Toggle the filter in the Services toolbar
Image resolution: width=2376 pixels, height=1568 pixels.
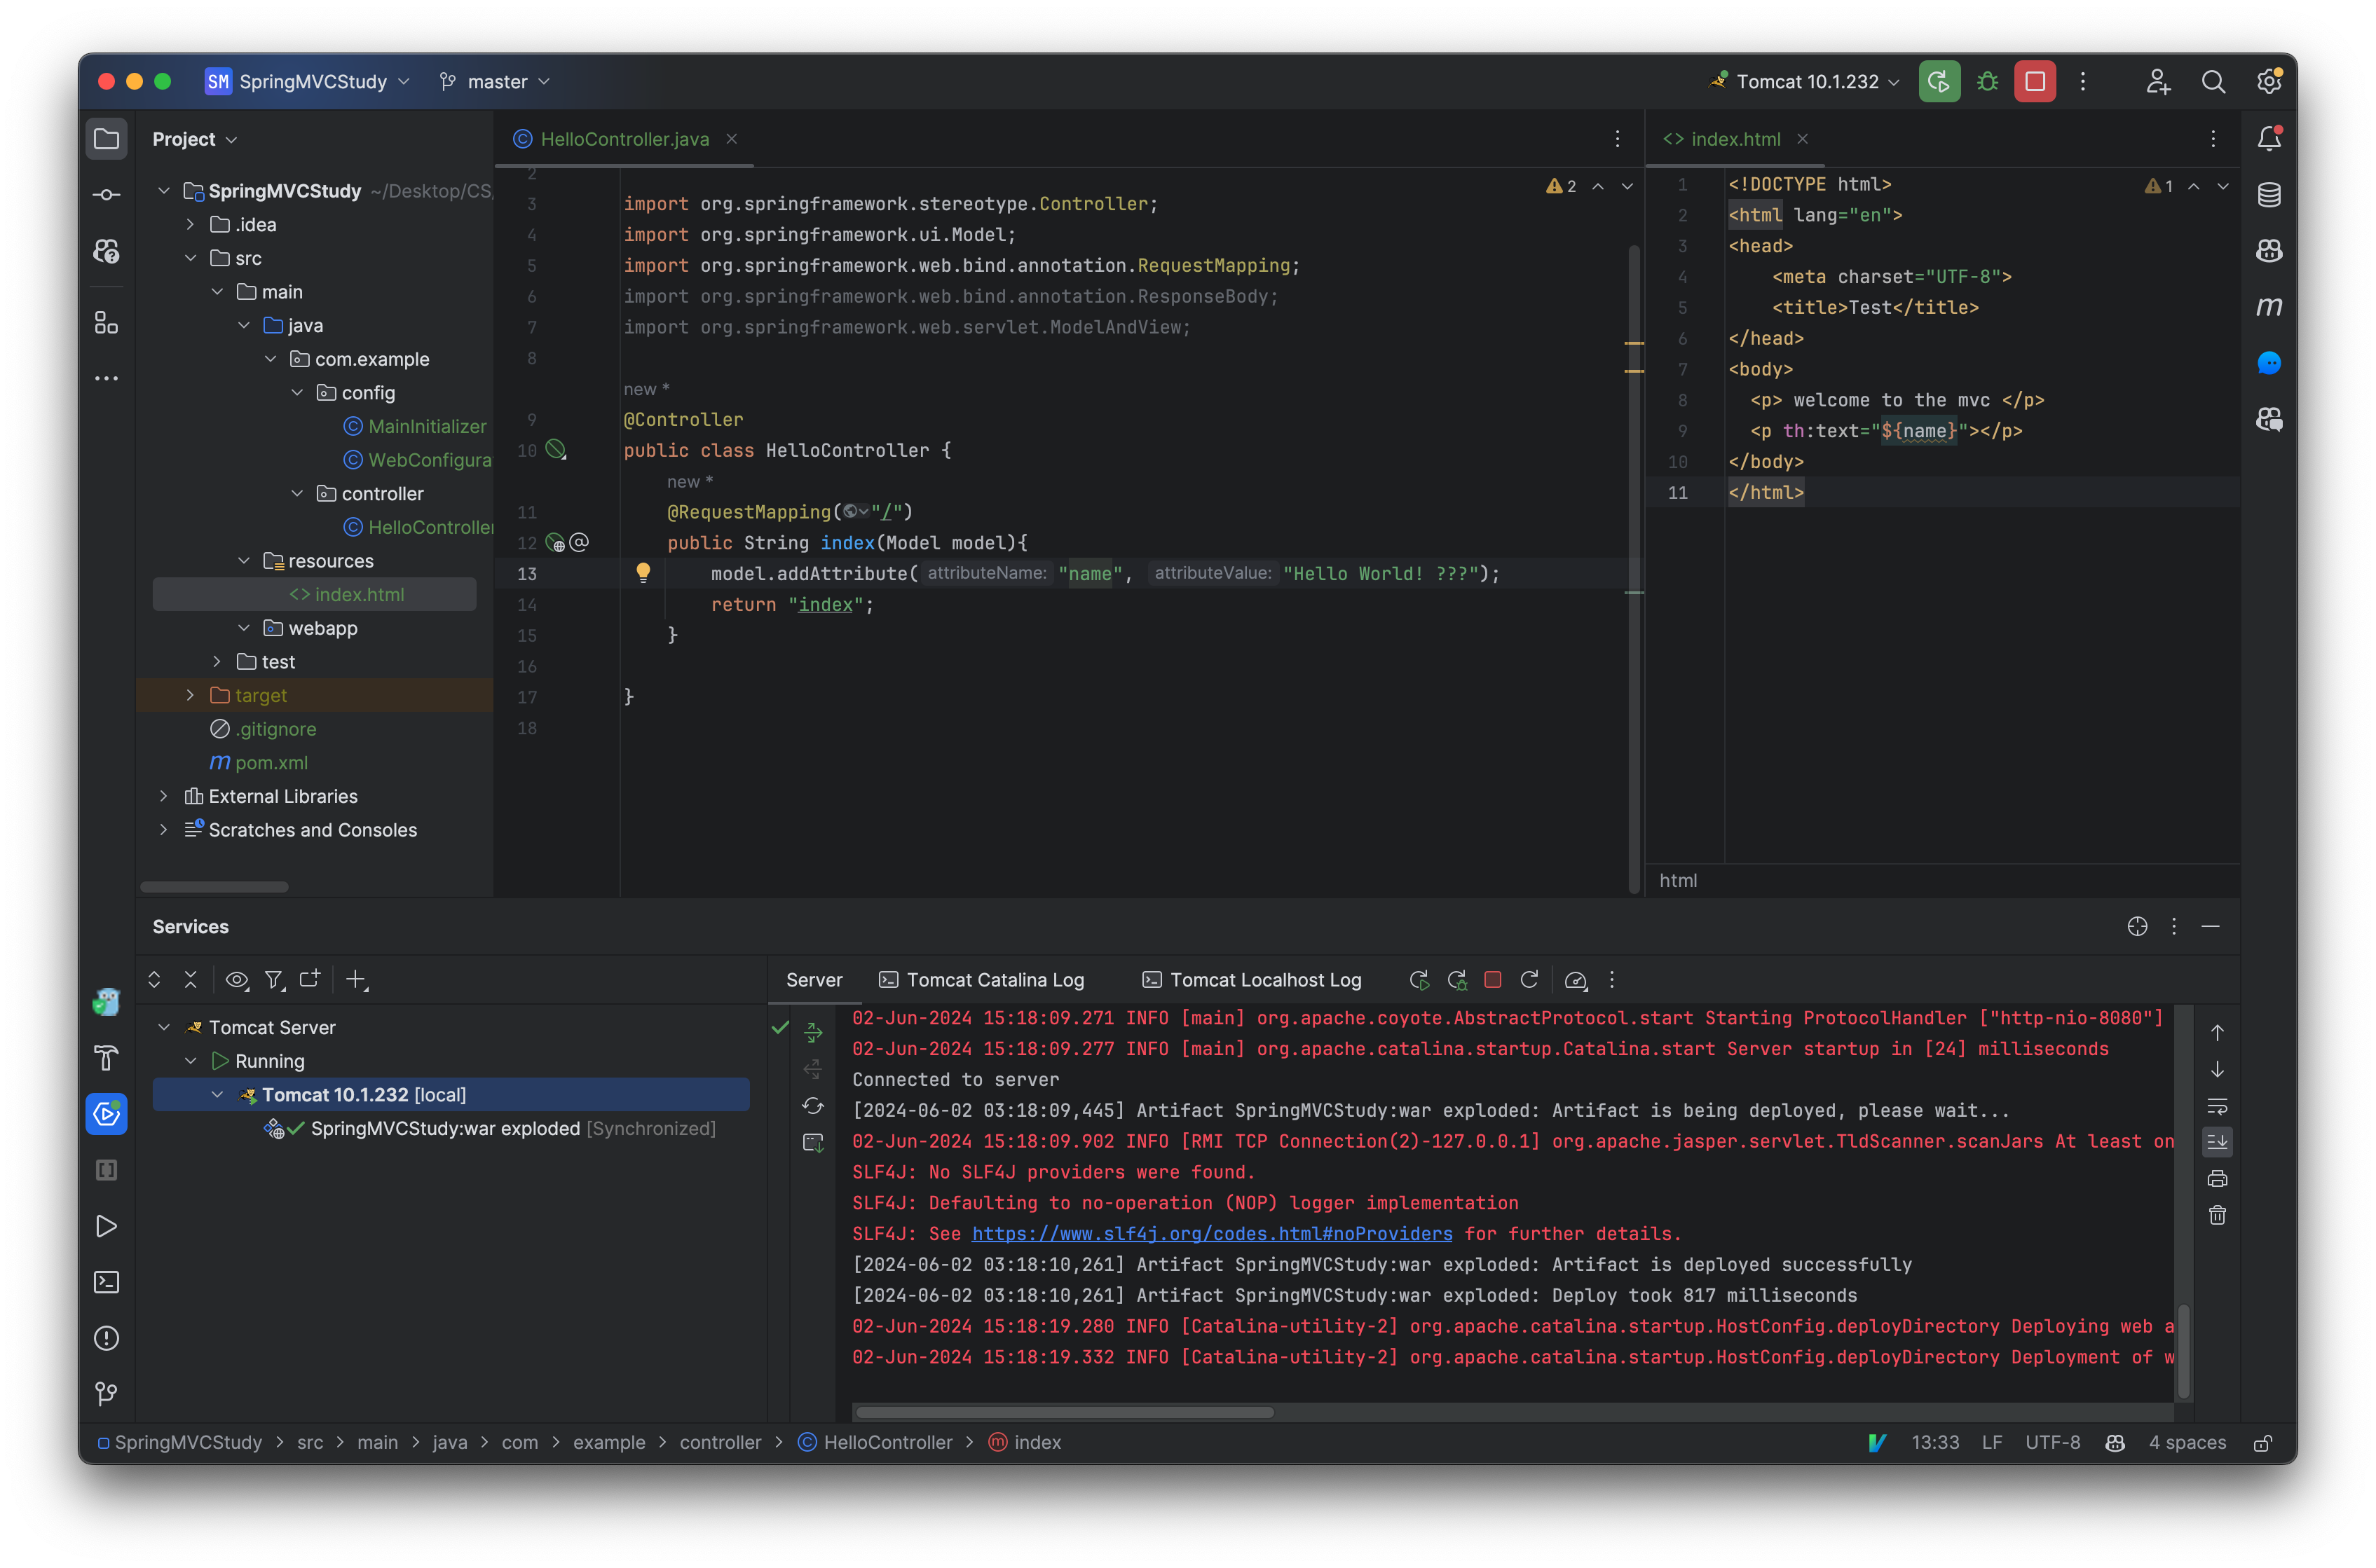coord(274,980)
